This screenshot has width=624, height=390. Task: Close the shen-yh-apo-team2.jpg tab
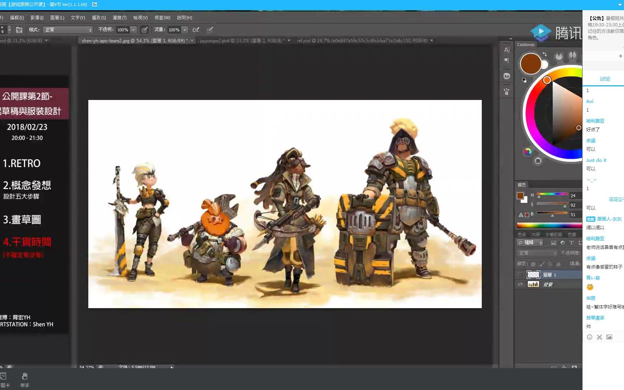192,40
